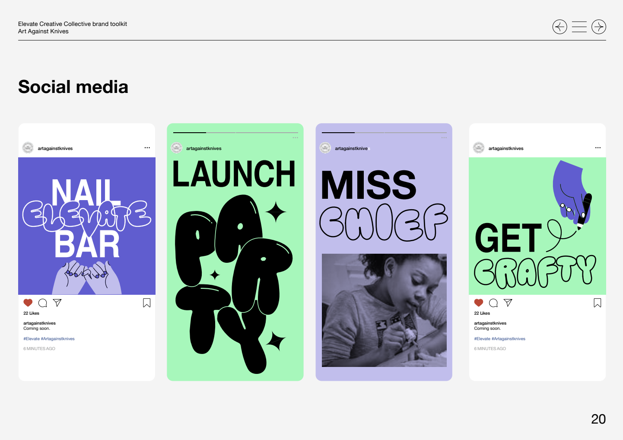This screenshot has height=440, width=623.
Task: Click '6 MINUTES AGO' on Nail Bar post
Action: [39, 349]
